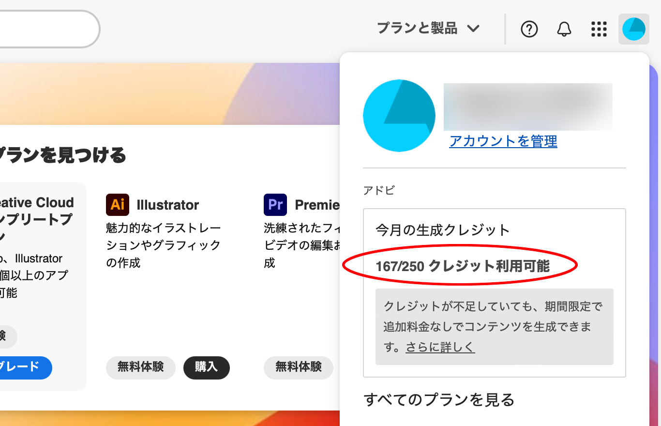
Task: Click the notifications bell icon
Action: tap(564, 30)
